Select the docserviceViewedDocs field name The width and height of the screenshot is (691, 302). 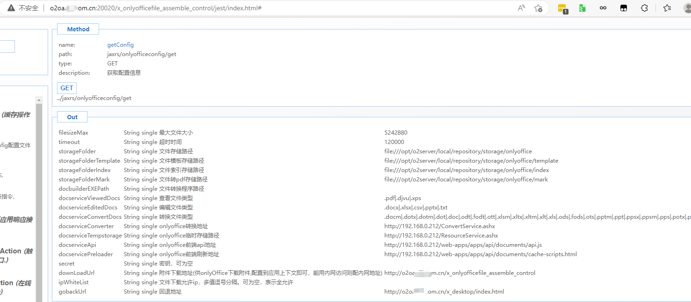click(89, 198)
